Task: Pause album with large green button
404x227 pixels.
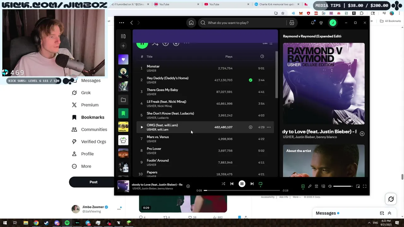Action: click(142, 44)
